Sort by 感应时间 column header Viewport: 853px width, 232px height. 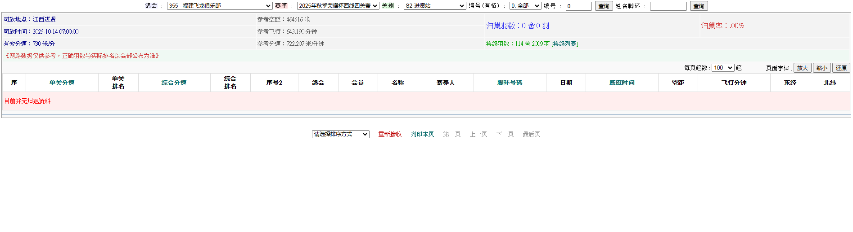[622, 83]
